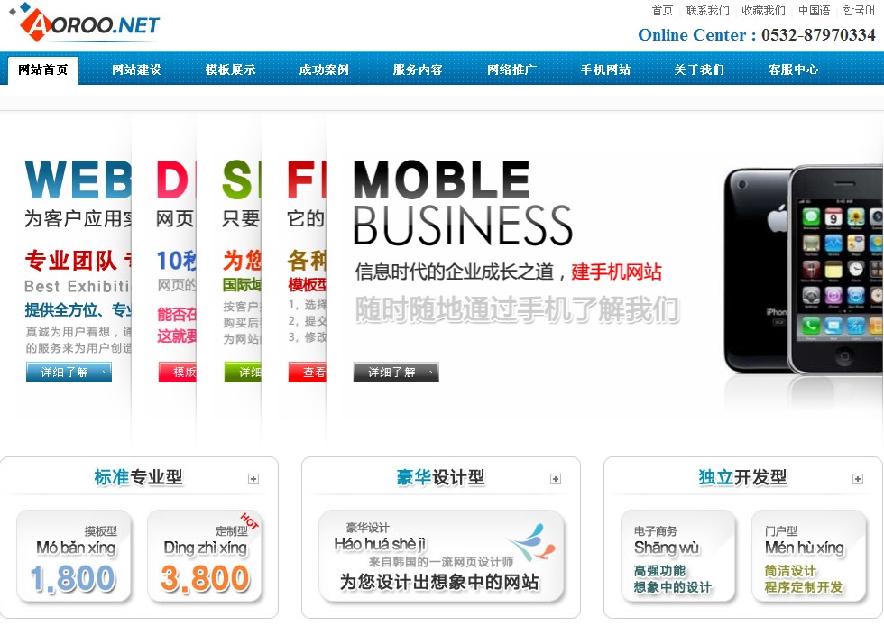Expand the 独立开发型 plus icon
Image resolution: width=884 pixels, height=626 pixels.
pos(858,479)
